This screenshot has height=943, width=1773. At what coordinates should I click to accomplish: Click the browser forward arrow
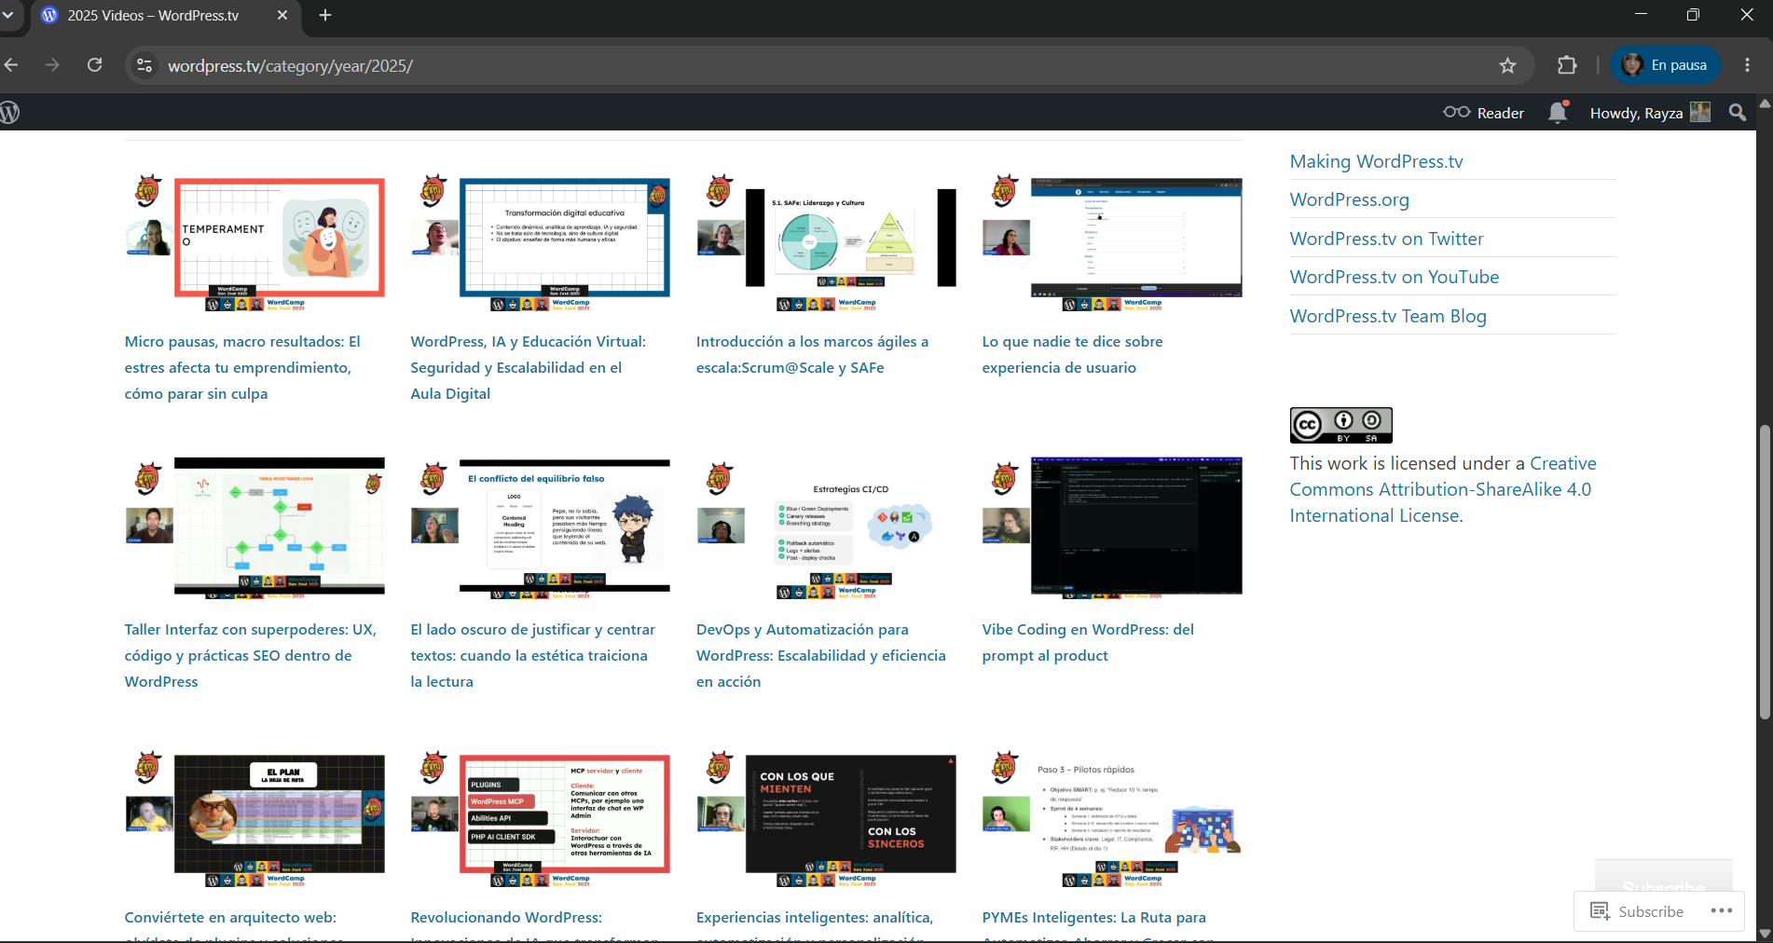pyautogui.click(x=52, y=65)
